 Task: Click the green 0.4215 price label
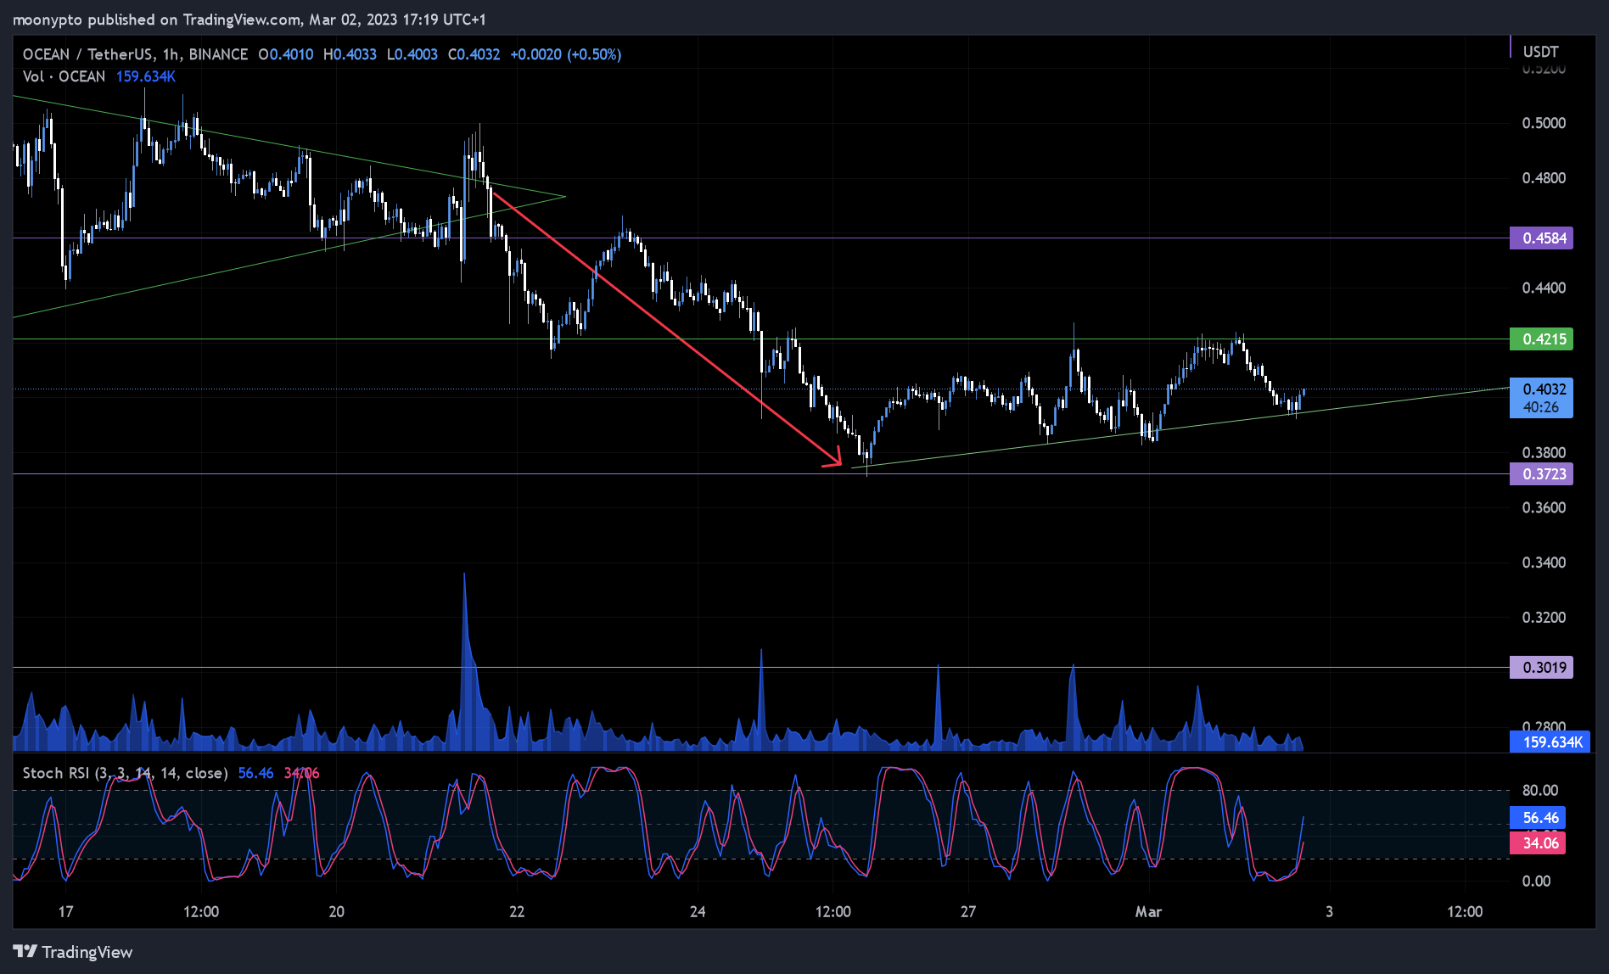tap(1542, 339)
